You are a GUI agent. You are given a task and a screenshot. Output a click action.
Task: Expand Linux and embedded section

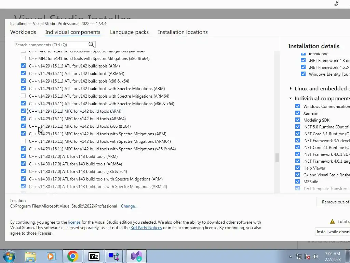291,88
